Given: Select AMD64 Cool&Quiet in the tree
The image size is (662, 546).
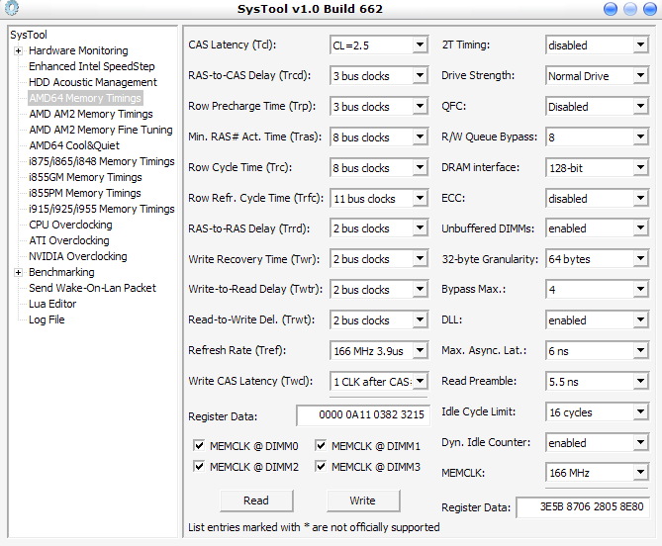Looking at the screenshot, I should point(74,145).
